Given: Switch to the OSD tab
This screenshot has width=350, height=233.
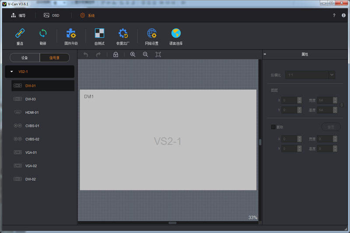Looking at the screenshot, I should [51, 15].
